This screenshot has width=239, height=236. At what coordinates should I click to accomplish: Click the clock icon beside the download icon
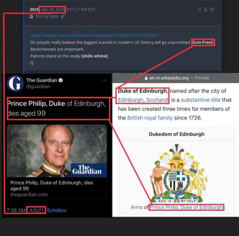[212, 10]
